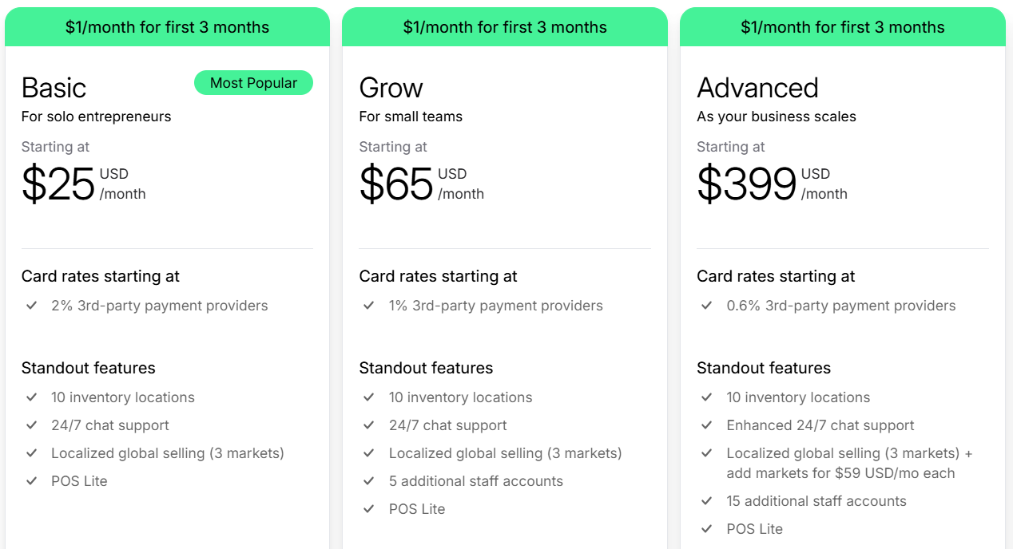Click the Most Popular badge on Basic

click(x=253, y=83)
